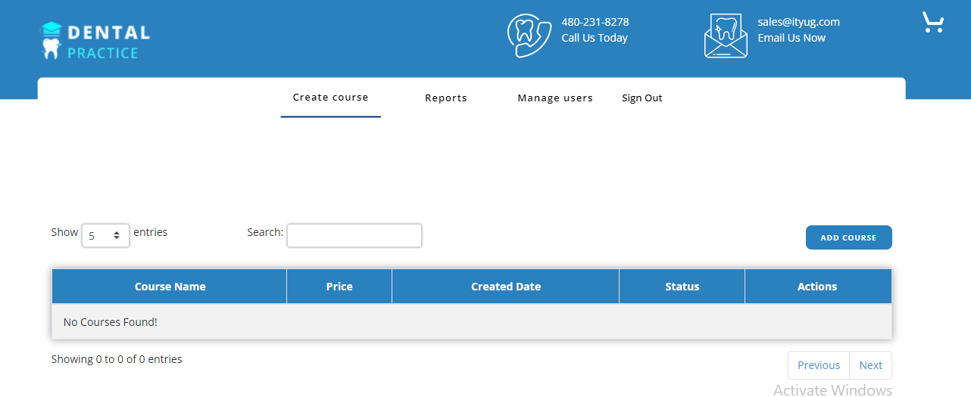The image size is (971, 397).
Task: Click the tooth envelope email icon
Action: point(726,36)
